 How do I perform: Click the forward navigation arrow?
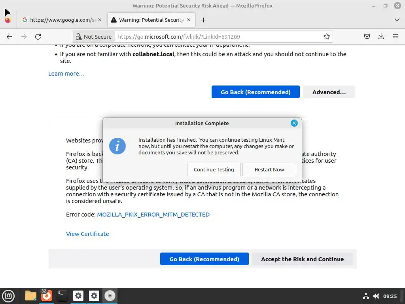24,37
